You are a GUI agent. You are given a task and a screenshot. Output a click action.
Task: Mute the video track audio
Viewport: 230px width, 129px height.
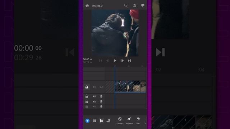click(94, 87)
